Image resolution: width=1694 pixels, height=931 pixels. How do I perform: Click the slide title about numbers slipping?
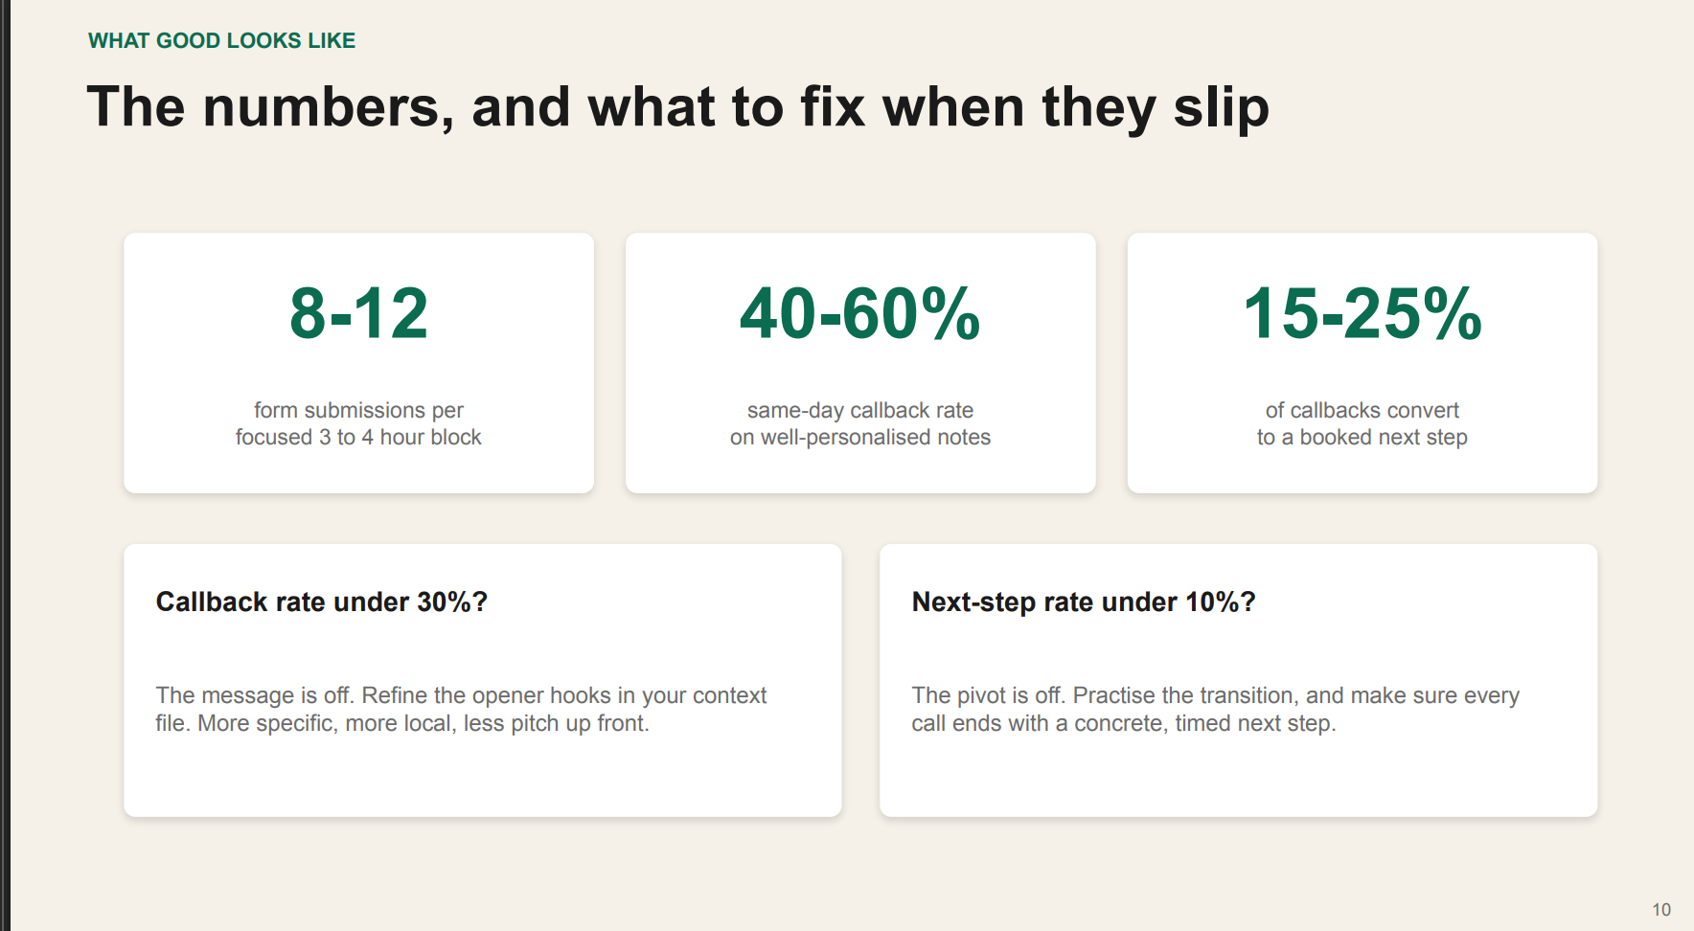pyautogui.click(x=677, y=106)
